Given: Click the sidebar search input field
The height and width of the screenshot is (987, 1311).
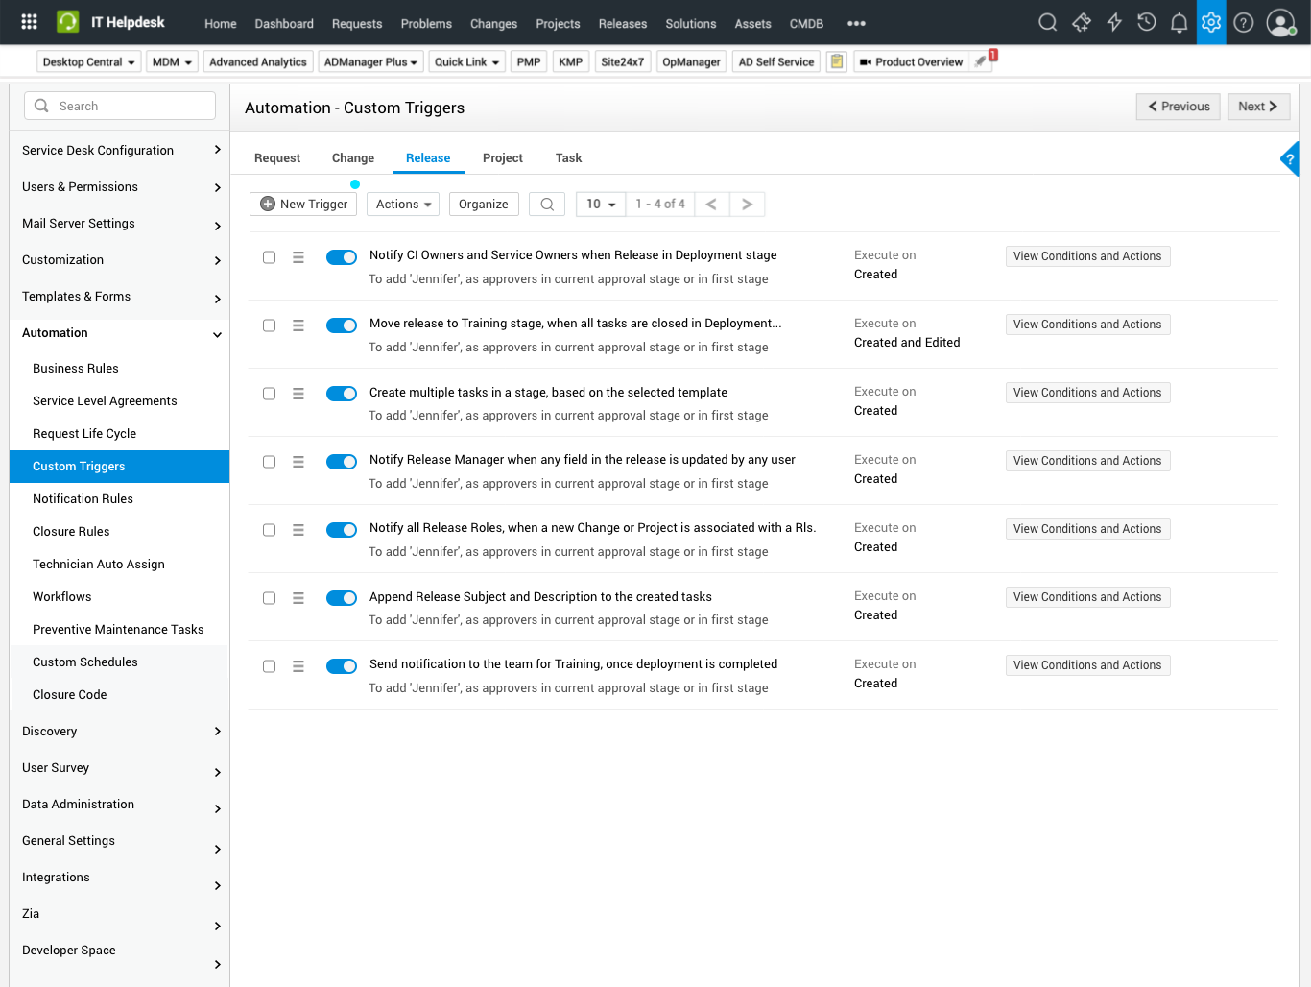Looking at the screenshot, I should pos(119,106).
